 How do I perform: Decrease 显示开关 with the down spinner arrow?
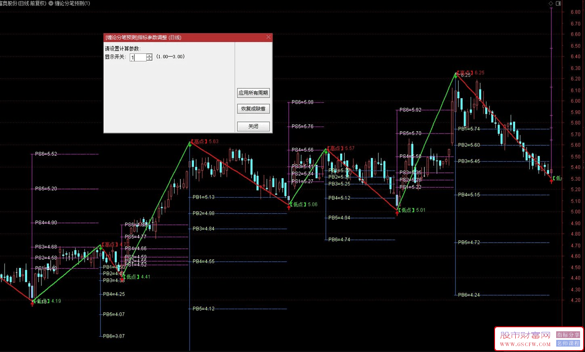149,59
